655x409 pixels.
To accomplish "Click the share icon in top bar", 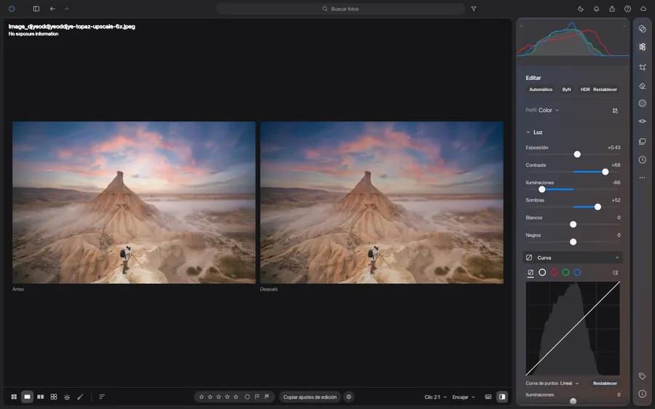I will click(x=612, y=9).
